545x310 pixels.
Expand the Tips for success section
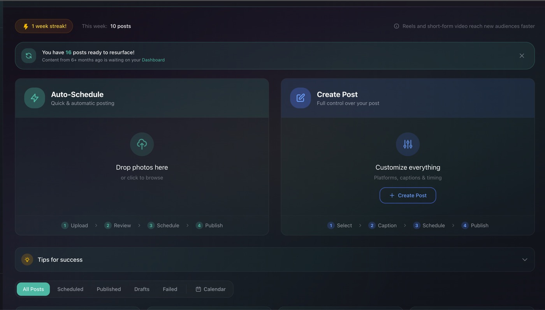[524, 259]
